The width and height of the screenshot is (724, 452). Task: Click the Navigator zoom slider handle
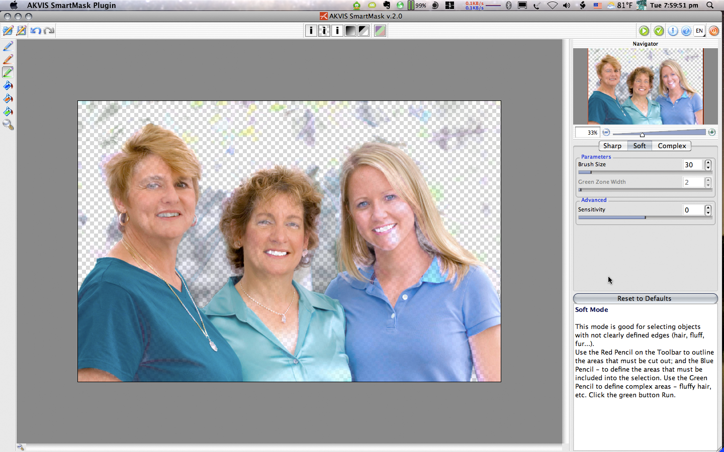click(642, 135)
